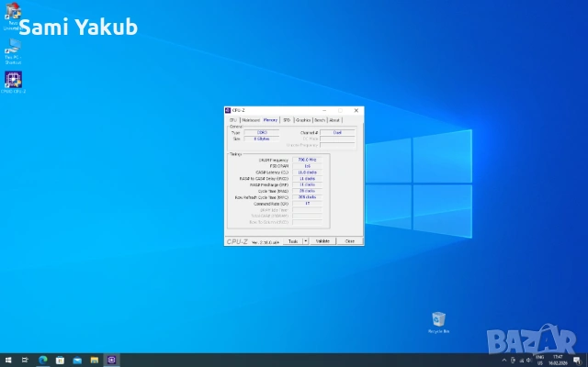Screen dimensions: 588x367
Task: Switch to the Graphics tab
Action: point(303,120)
